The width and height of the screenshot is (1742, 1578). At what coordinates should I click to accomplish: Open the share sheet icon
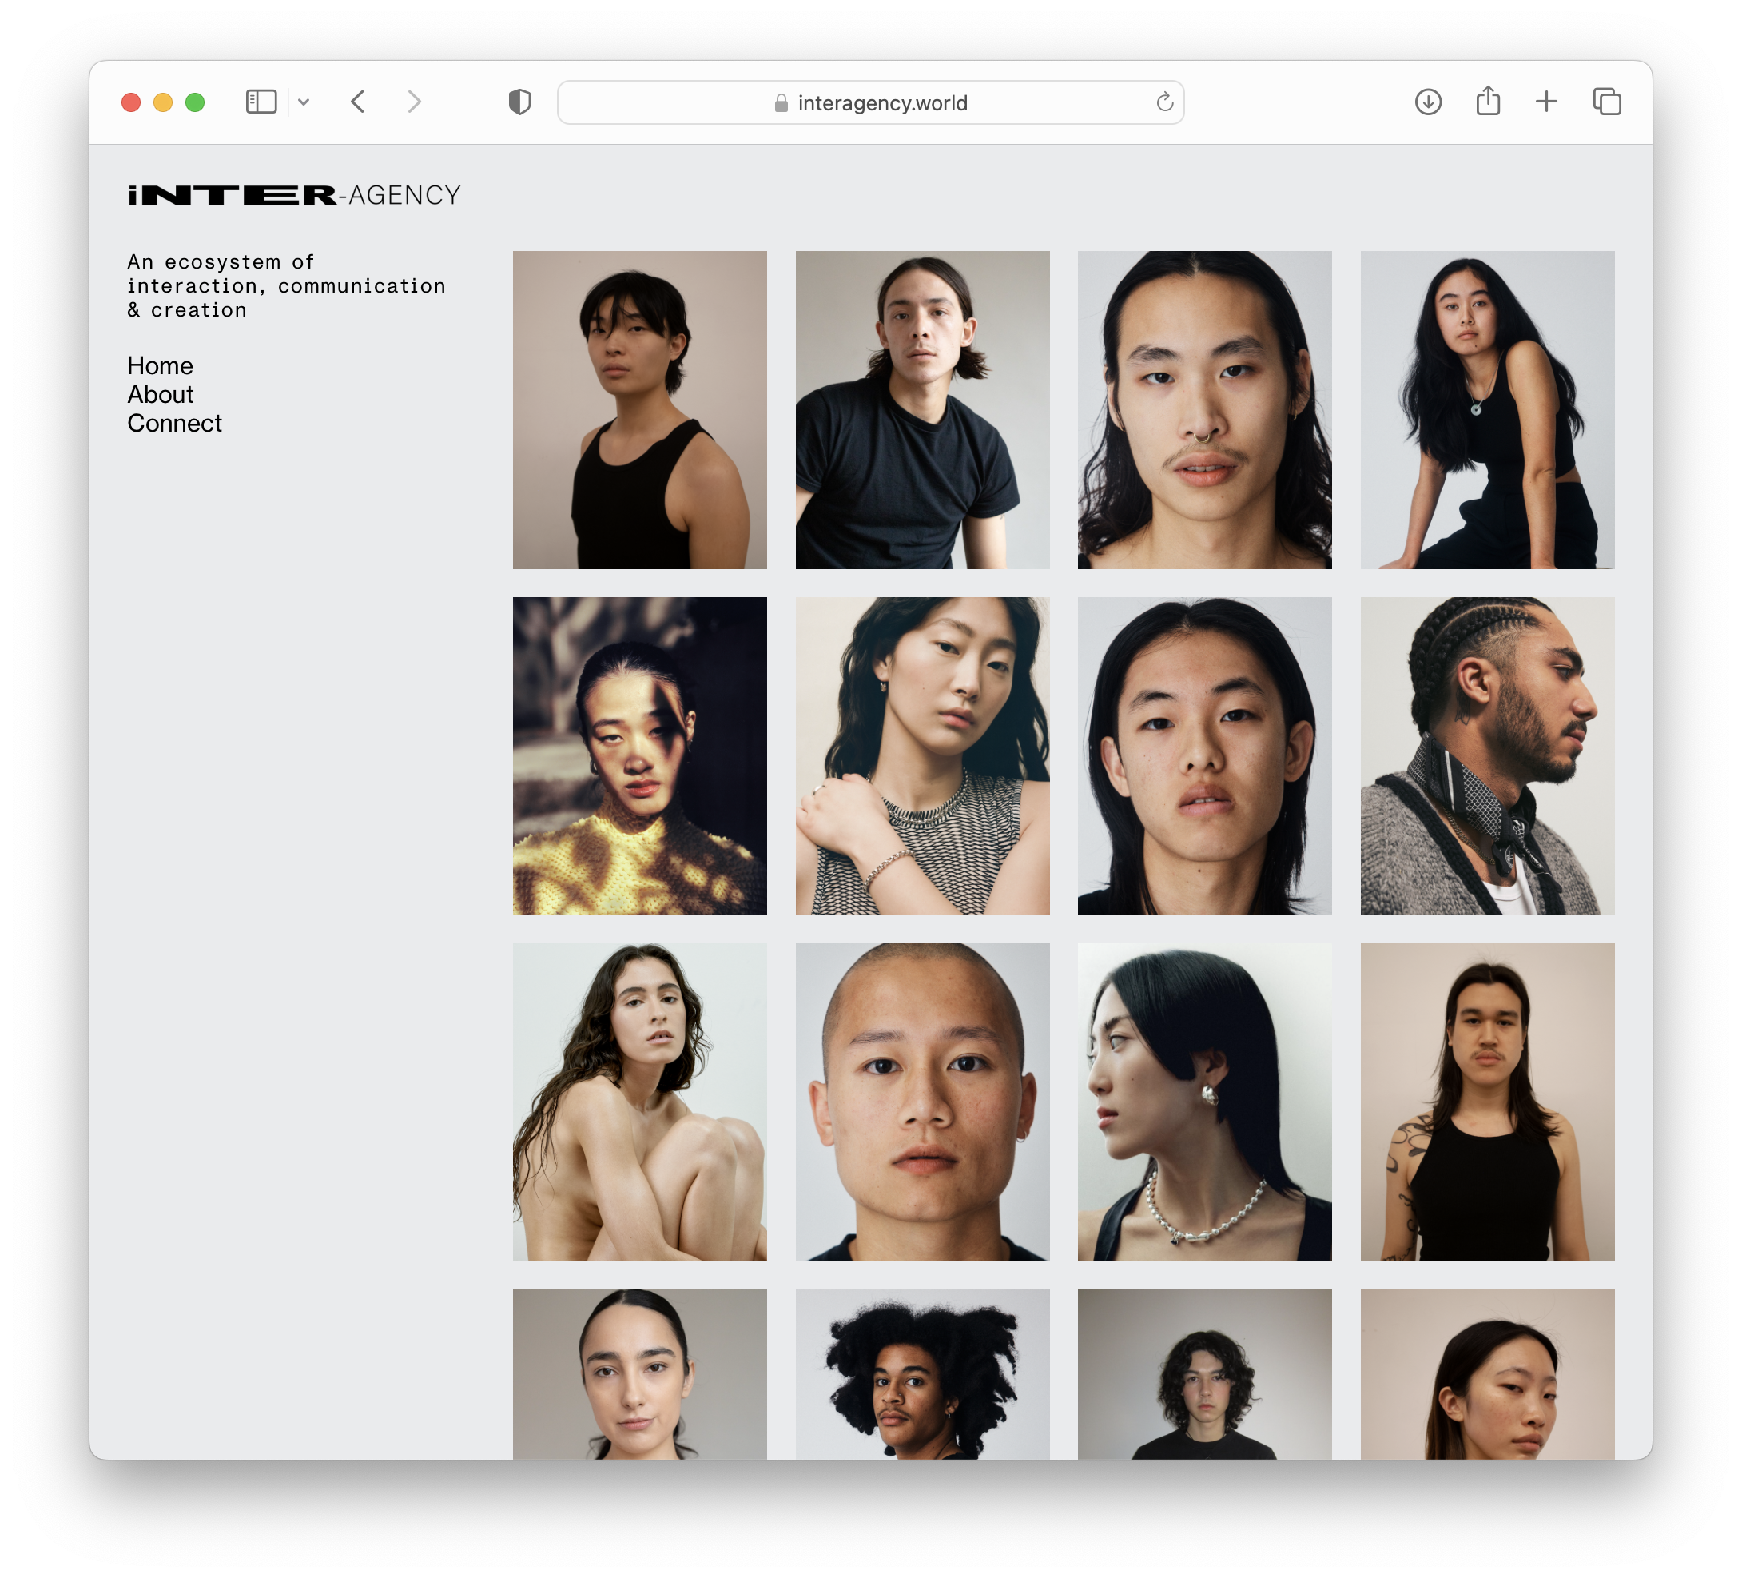[x=1487, y=102]
